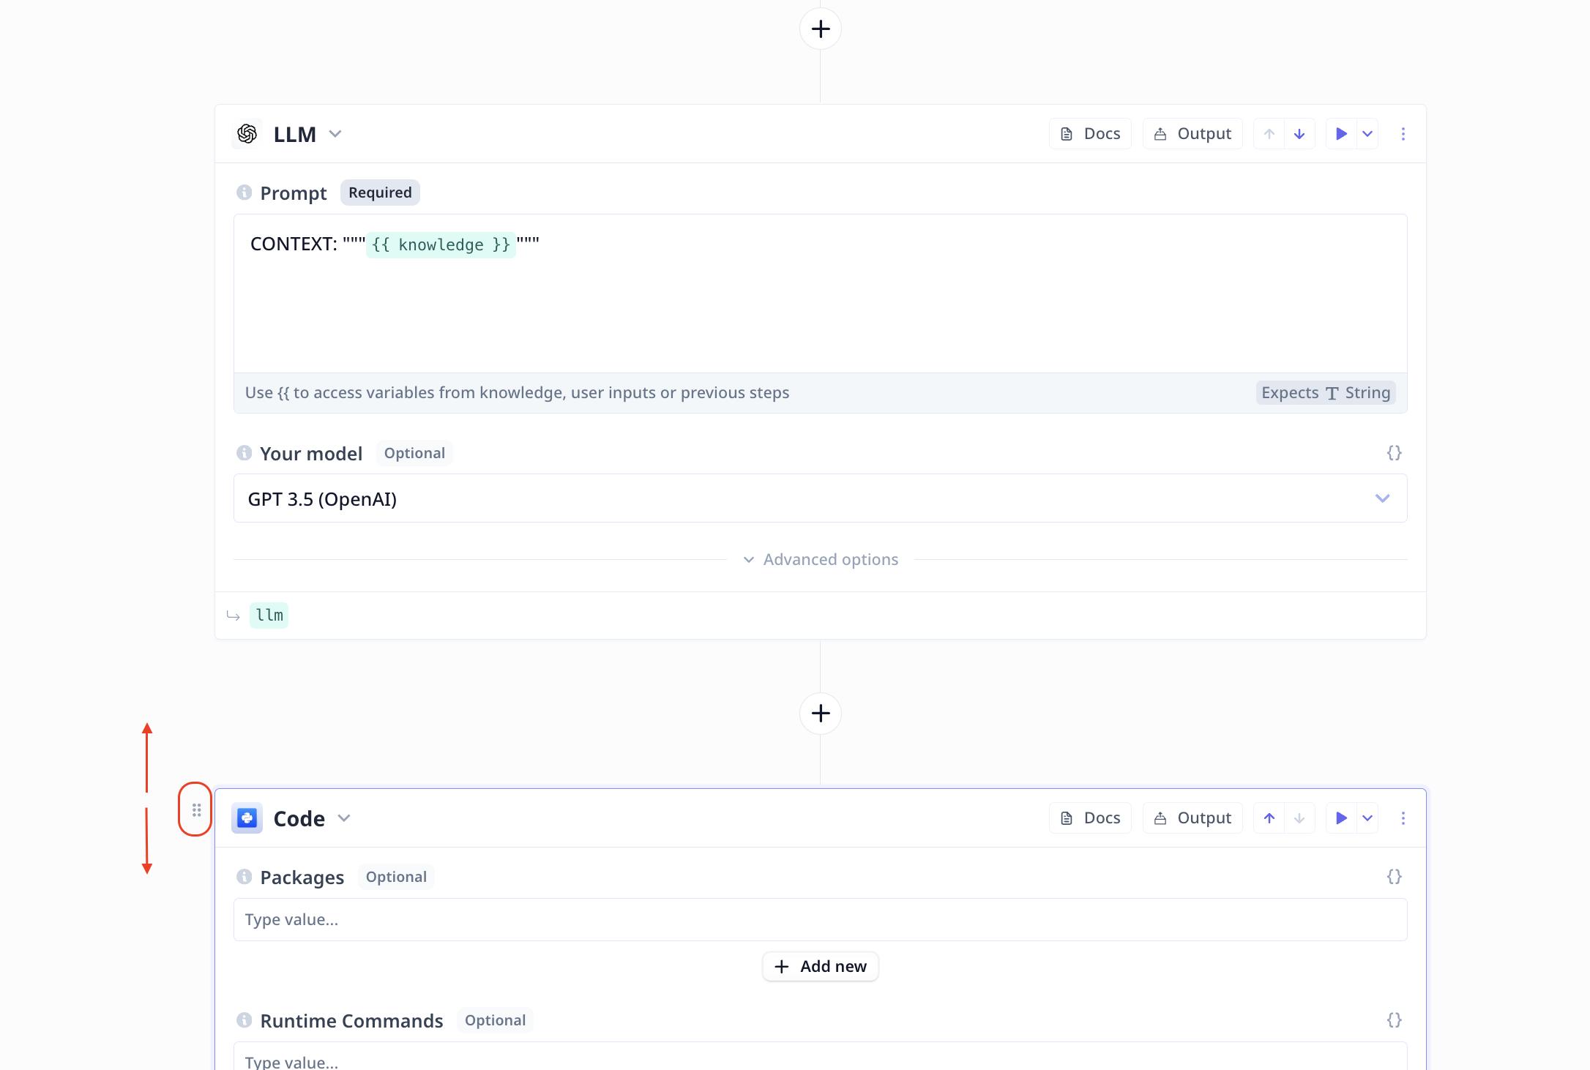
Task: Toggle variable mode for Your model
Action: click(x=1394, y=453)
